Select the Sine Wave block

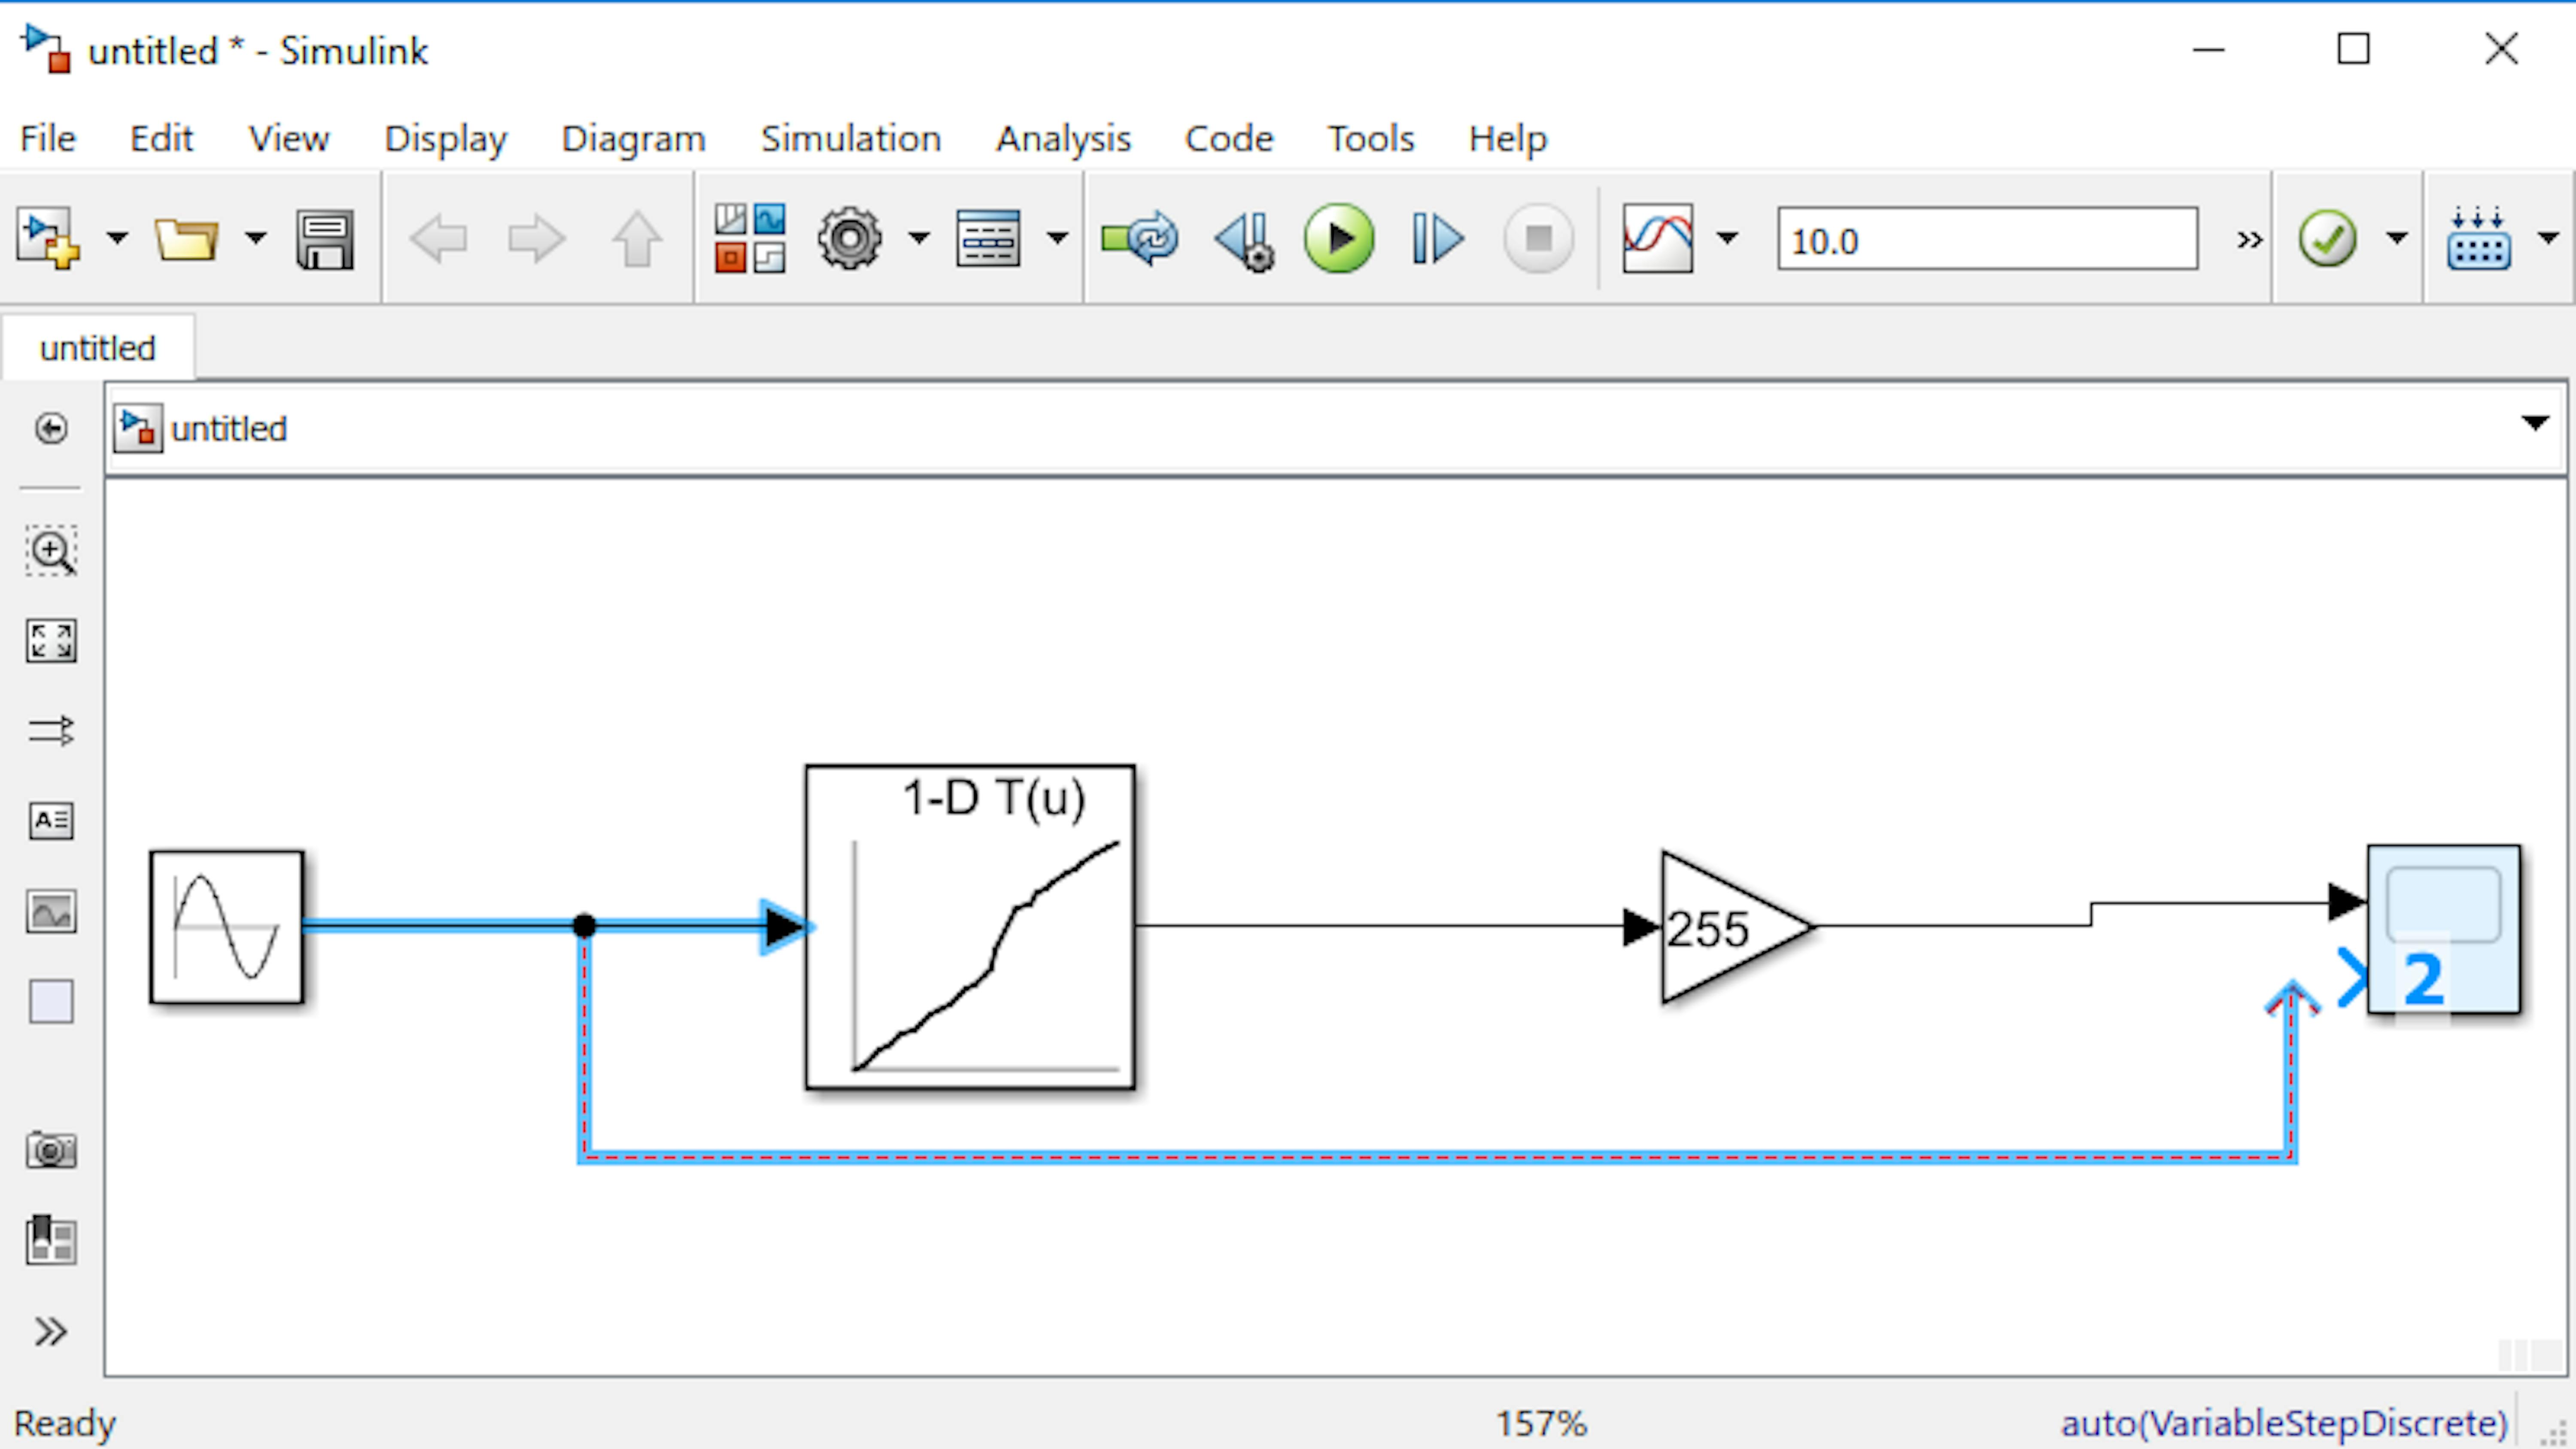pos(227,927)
